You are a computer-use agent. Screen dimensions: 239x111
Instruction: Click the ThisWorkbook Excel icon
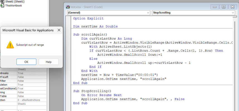click(2, 6)
